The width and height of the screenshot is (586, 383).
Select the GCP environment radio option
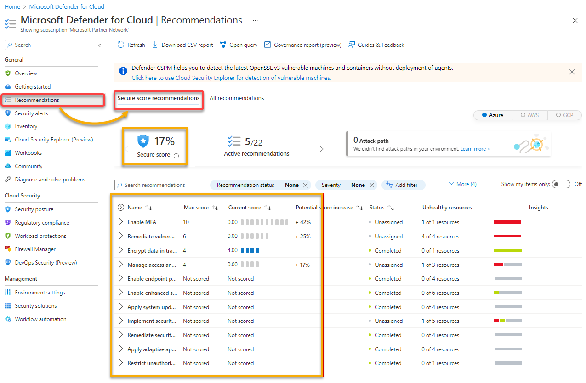point(564,115)
